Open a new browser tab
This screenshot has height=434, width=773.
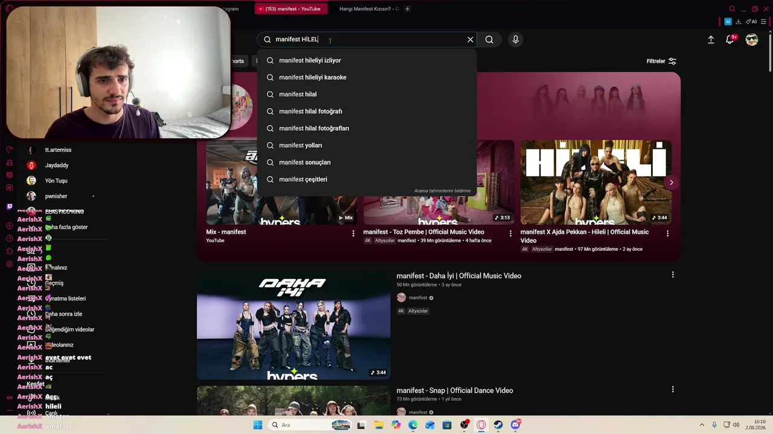pos(408,9)
